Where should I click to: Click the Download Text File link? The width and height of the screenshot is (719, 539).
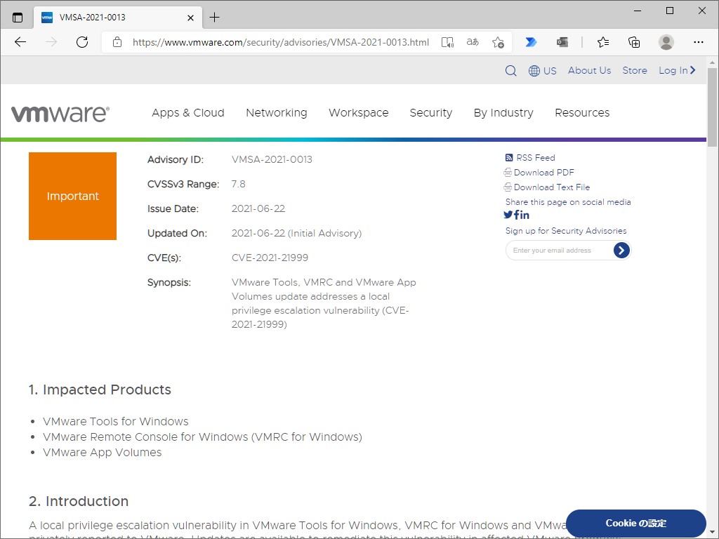pos(552,187)
